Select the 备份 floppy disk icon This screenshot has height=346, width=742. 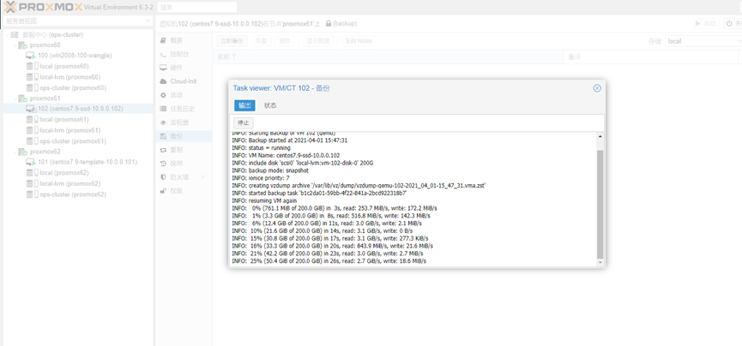coord(163,136)
